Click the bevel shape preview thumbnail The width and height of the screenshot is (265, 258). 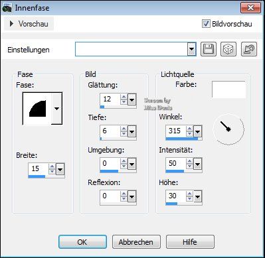tap(37, 109)
